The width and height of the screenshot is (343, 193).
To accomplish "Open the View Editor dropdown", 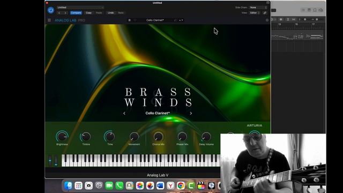I will pyautogui.click(x=255, y=13).
